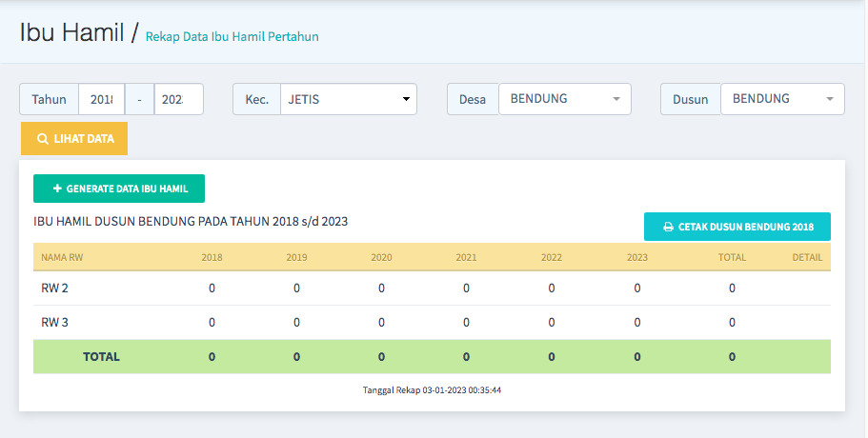Open the Kec. JETIS dropdown
The width and height of the screenshot is (868, 438).
[348, 99]
